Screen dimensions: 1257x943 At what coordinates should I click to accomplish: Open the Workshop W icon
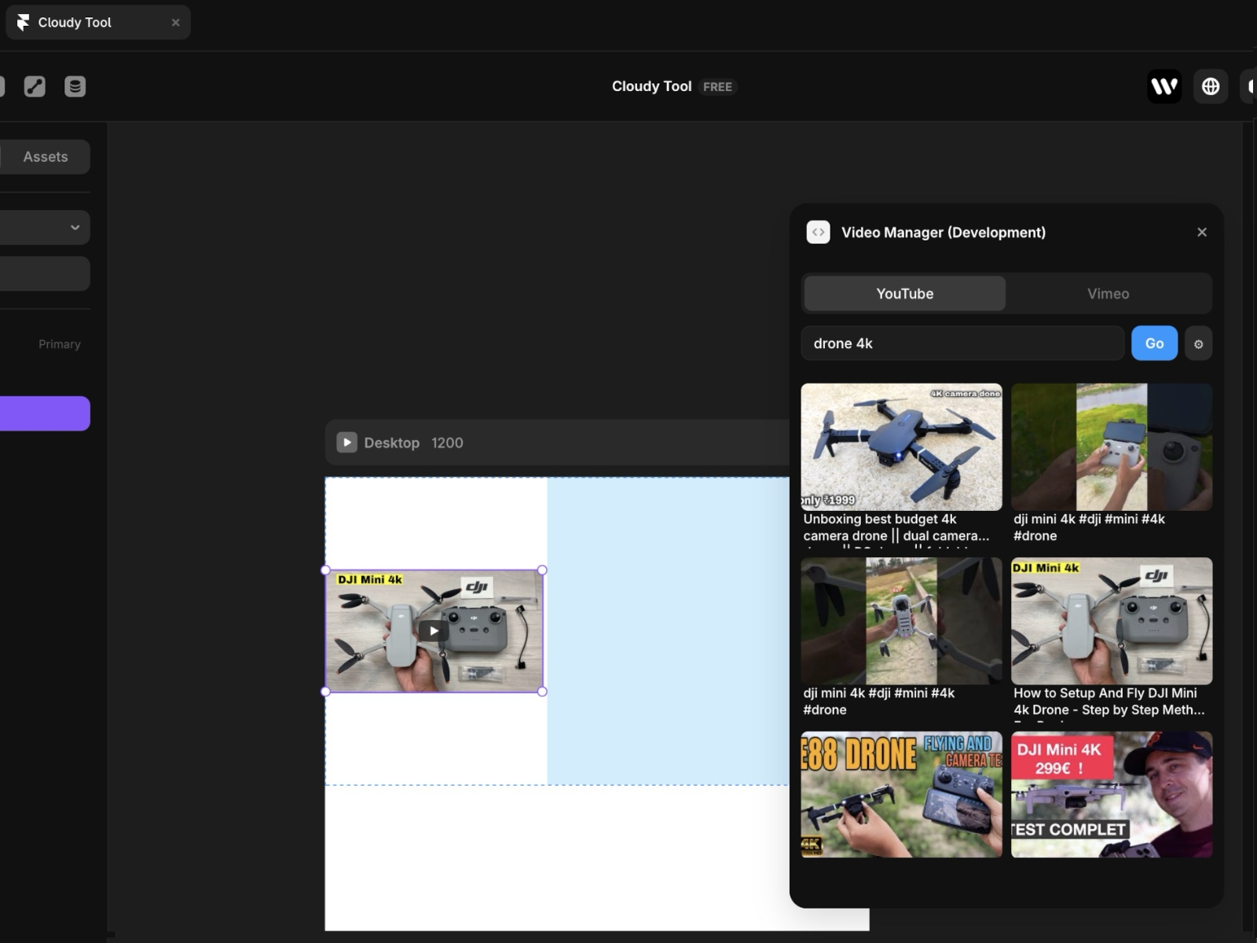(1164, 86)
